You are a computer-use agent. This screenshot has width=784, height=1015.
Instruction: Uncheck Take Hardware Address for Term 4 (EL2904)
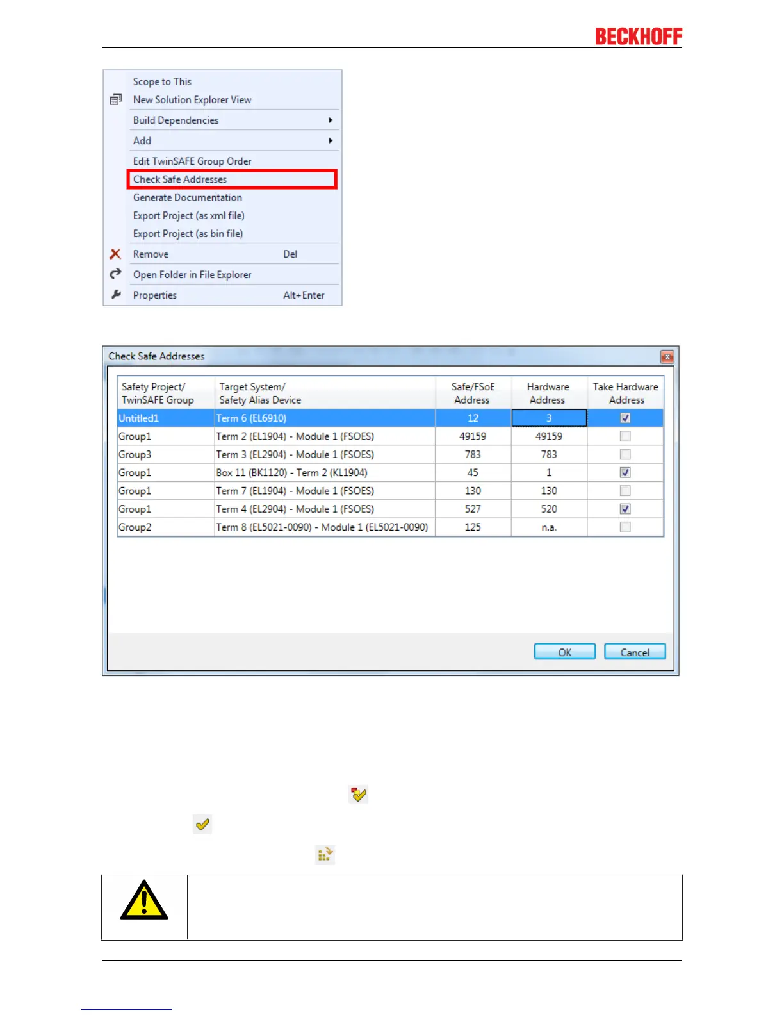tap(625, 509)
